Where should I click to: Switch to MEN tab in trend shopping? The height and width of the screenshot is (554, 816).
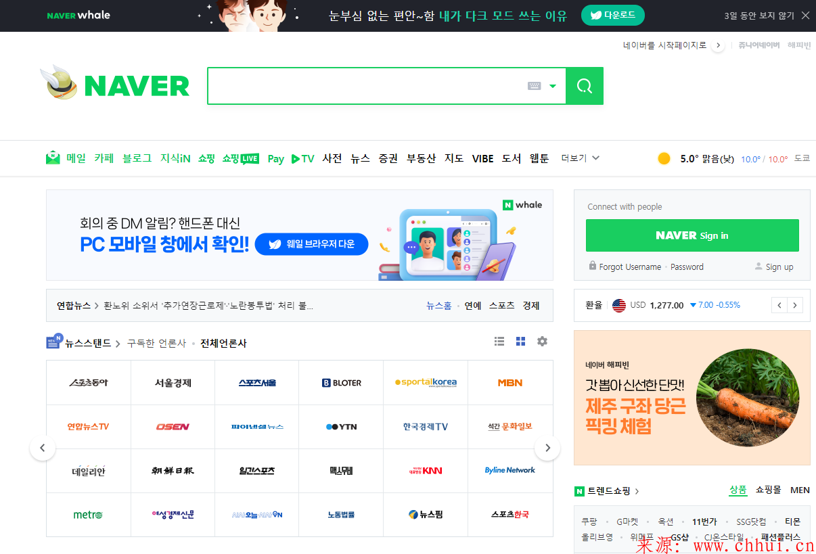click(800, 490)
